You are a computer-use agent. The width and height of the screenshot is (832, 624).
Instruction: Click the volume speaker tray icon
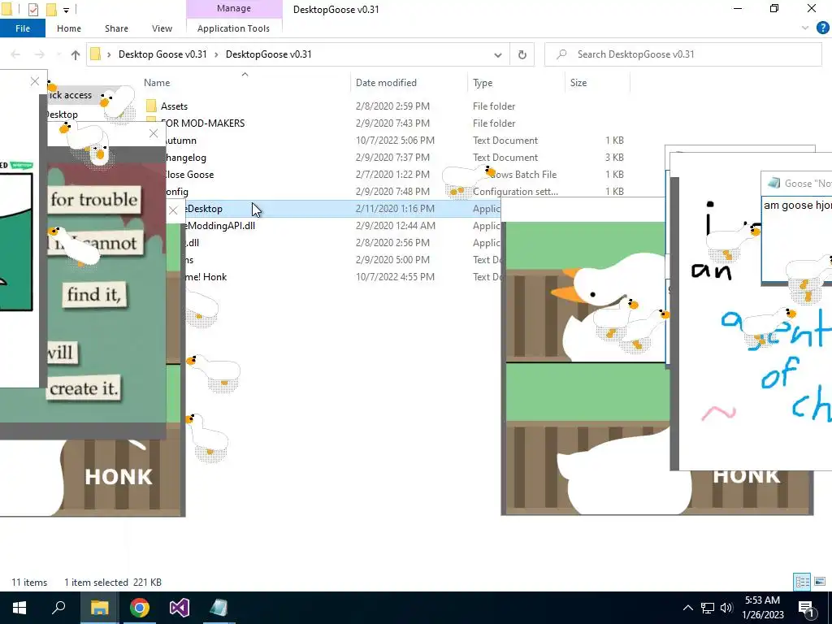pyautogui.click(x=727, y=608)
